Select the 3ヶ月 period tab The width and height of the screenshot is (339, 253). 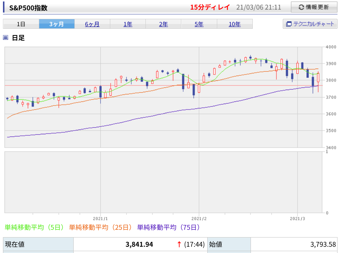(x=57, y=24)
